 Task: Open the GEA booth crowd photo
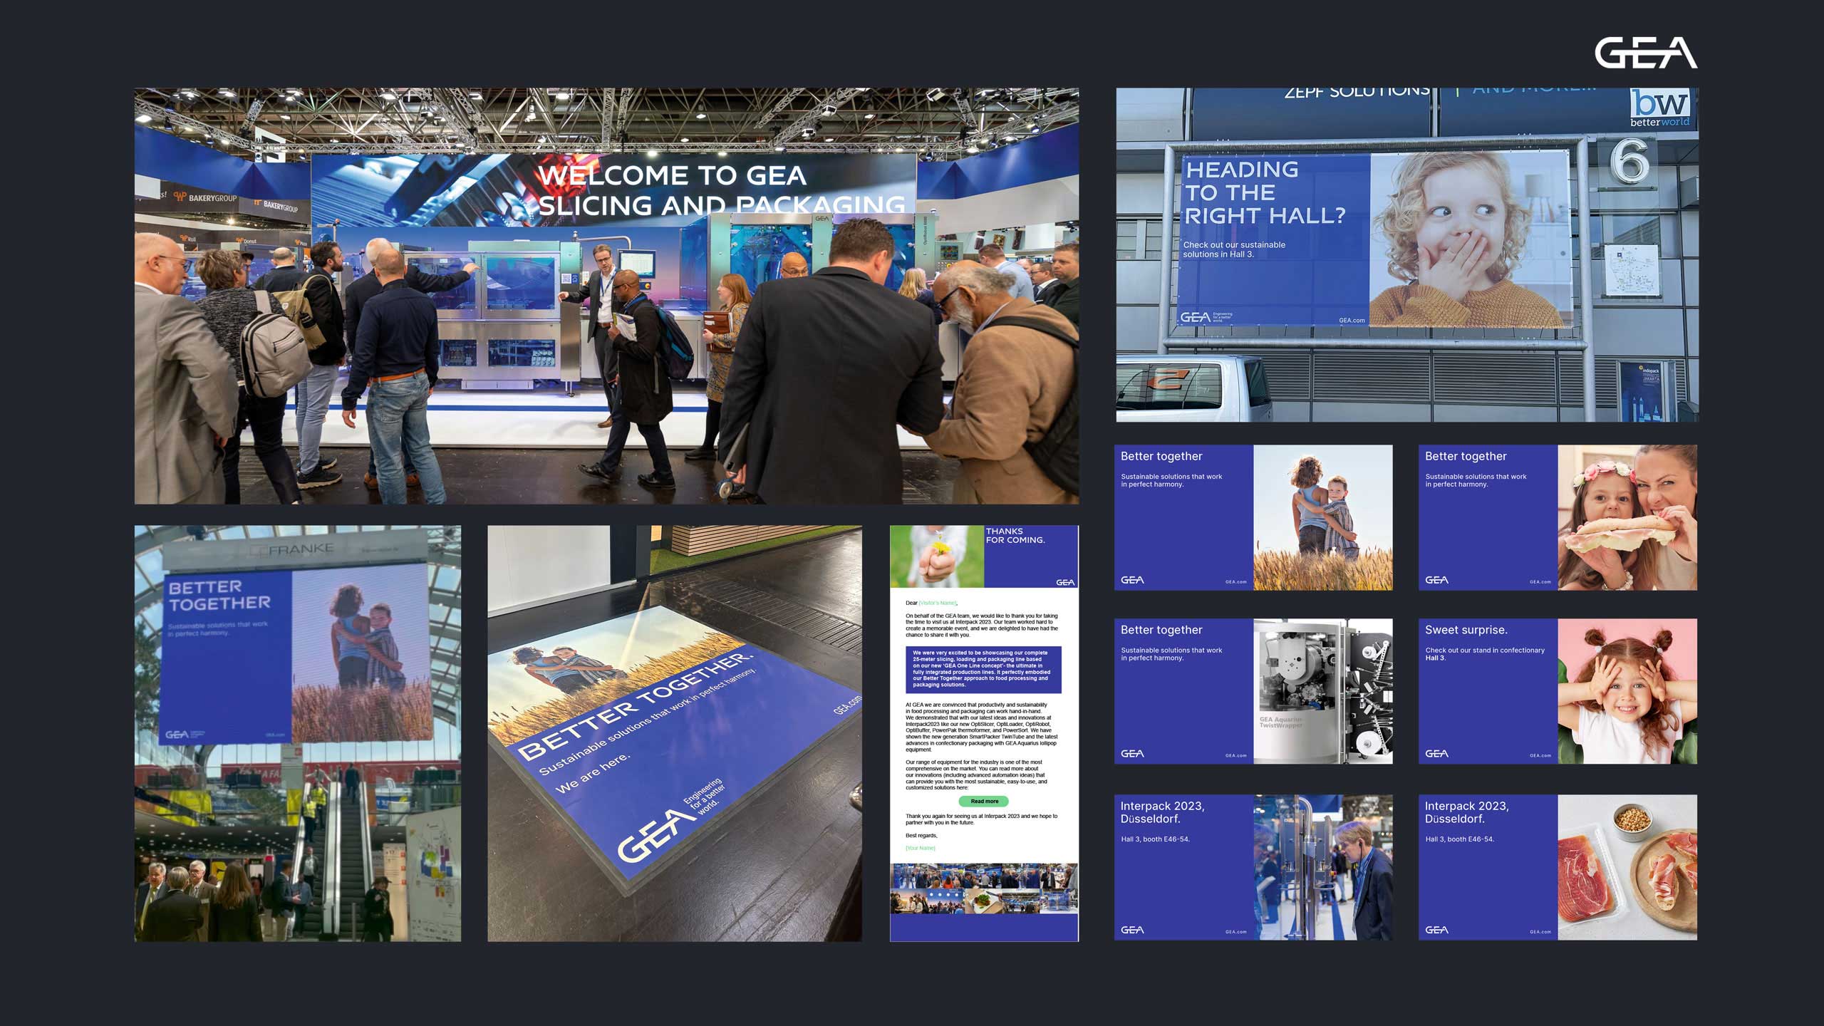[606, 296]
